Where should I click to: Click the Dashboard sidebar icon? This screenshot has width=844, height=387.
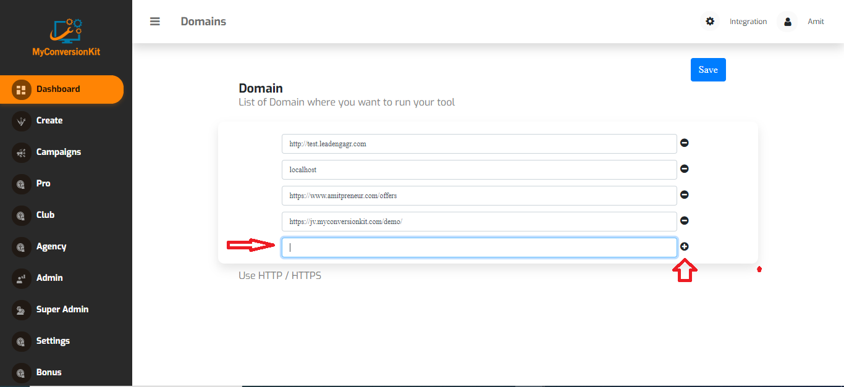click(22, 89)
